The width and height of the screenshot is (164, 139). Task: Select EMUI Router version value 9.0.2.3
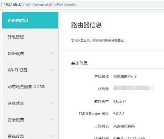[119, 114]
